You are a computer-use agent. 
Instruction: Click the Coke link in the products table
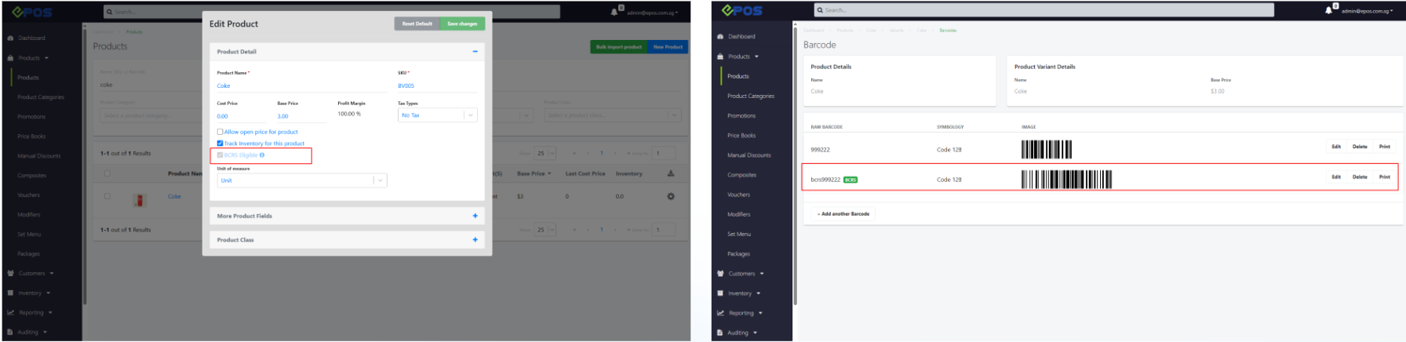(x=174, y=197)
